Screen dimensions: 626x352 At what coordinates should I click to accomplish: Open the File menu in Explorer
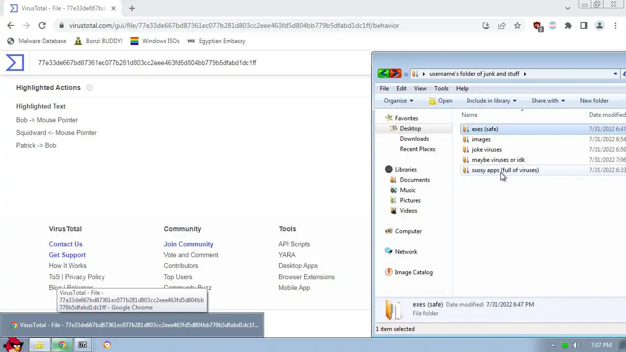pyautogui.click(x=384, y=88)
